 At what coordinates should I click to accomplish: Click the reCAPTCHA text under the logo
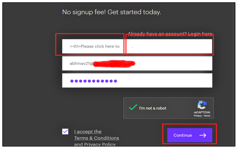click(x=202, y=112)
